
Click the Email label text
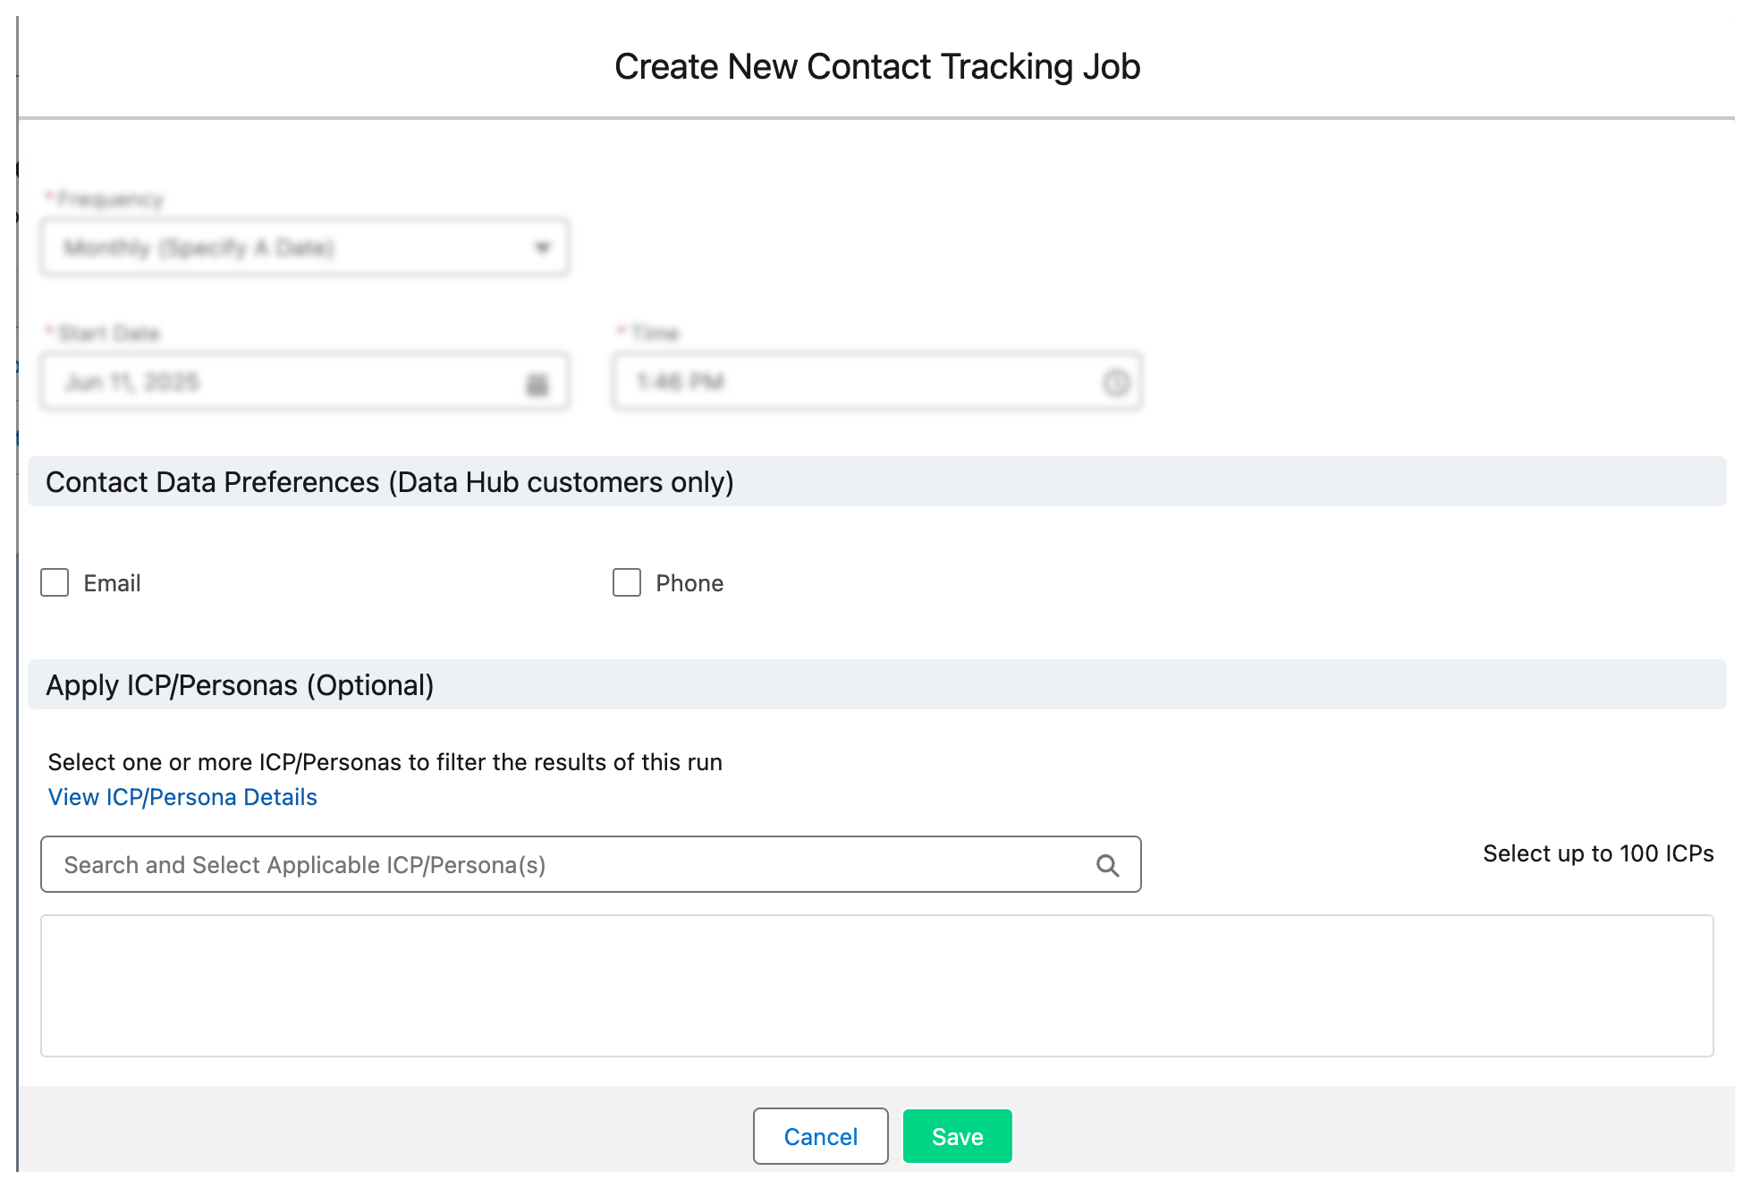coord(112,583)
